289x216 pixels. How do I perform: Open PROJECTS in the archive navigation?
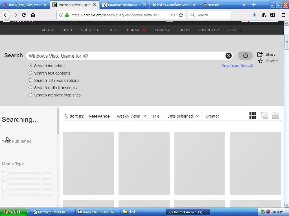90,30
